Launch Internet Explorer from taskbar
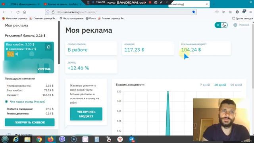 pos(16,139)
